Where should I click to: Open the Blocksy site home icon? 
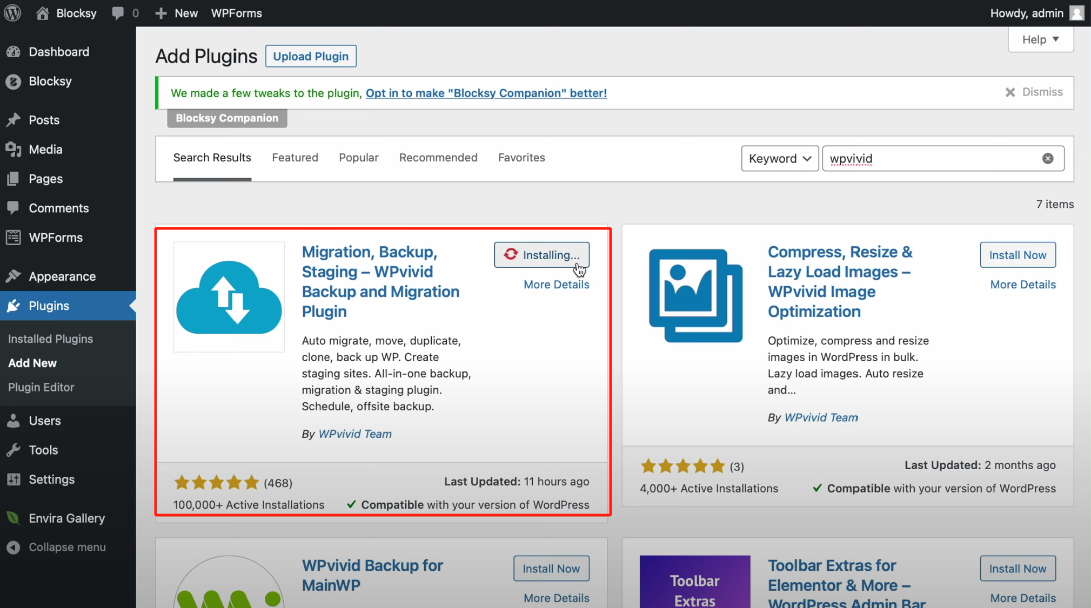pos(43,13)
